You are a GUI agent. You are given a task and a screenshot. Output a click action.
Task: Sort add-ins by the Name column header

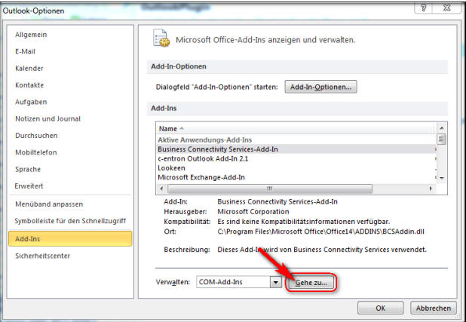click(x=167, y=128)
